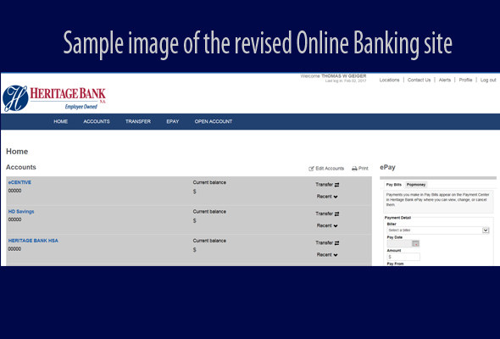Expand Recent activity for HD Savings account
500x339 pixels.
(327, 225)
